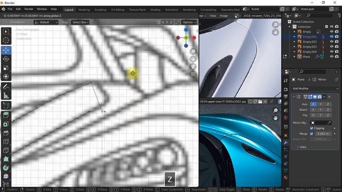Select the Extrude Region tool
The width and height of the screenshot is (342, 192).
coord(6,115)
